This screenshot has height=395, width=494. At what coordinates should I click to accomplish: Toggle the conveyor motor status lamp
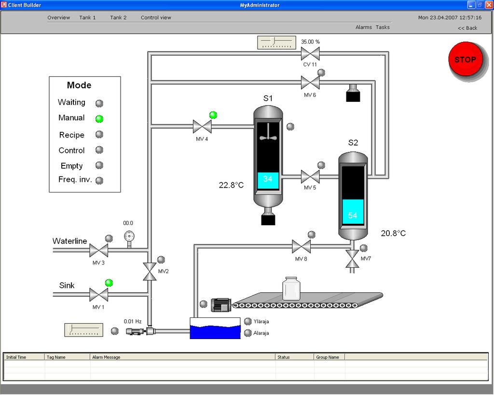(x=204, y=304)
